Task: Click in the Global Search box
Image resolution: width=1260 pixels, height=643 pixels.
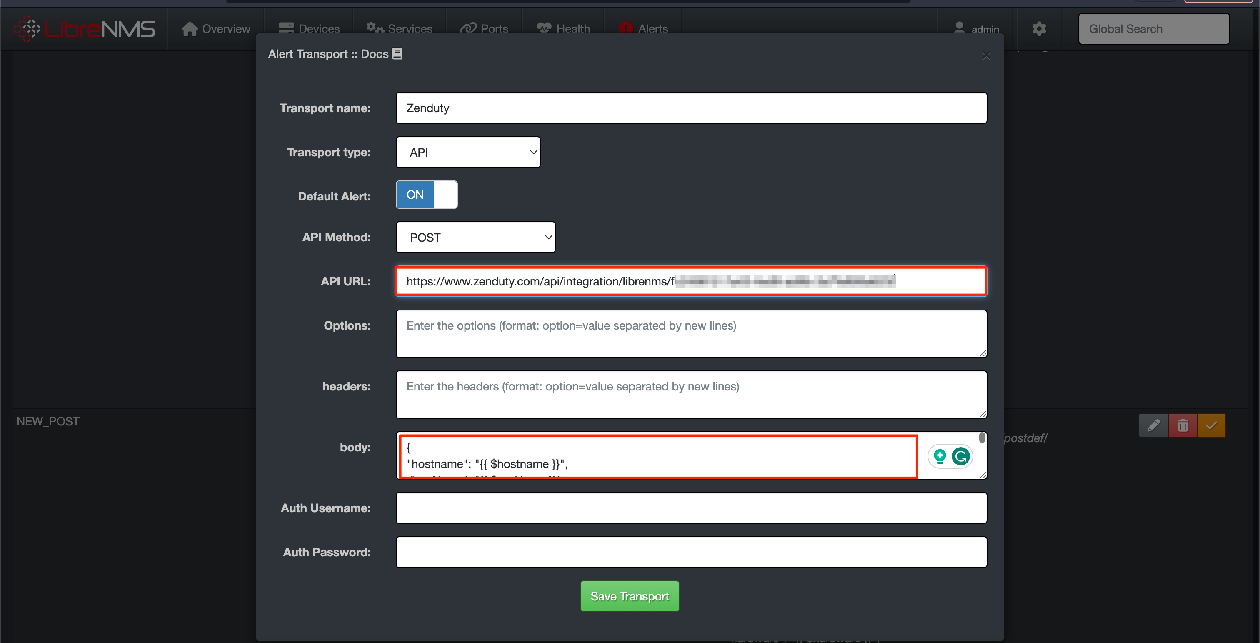Action: click(x=1153, y=29)
